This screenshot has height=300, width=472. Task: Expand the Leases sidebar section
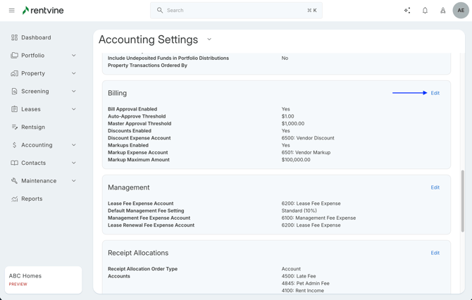pyautogui.click(x=73, y=109)
